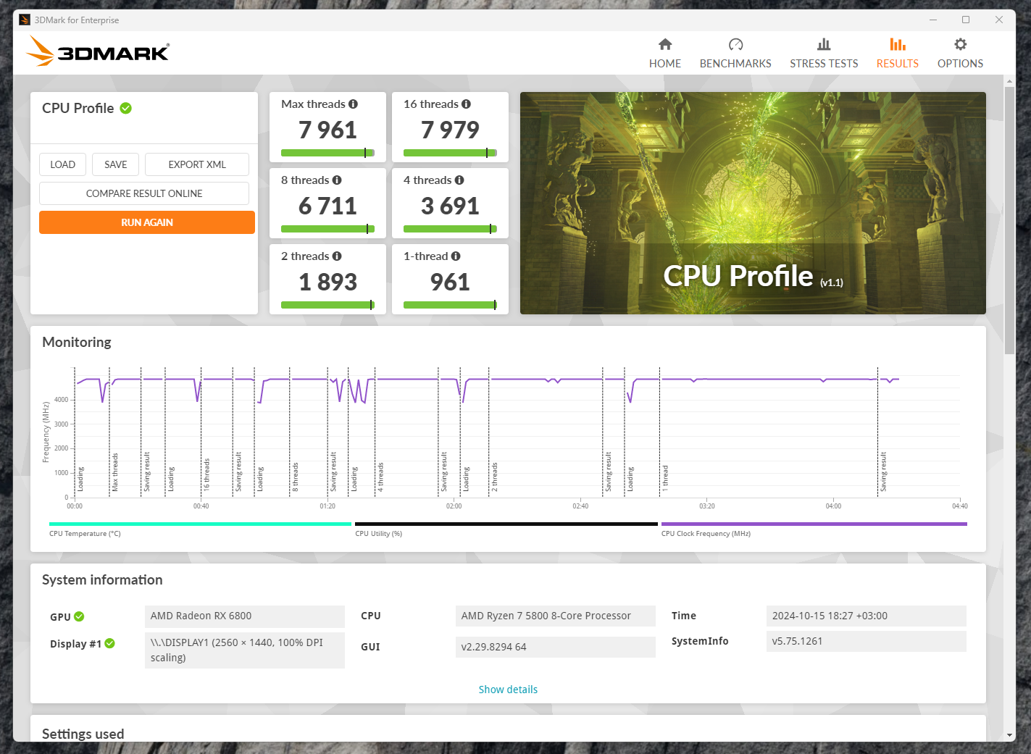Click the Settings used heading
Image resolution: width=1031 pixels, height=754 pixels.
[83, 734]
